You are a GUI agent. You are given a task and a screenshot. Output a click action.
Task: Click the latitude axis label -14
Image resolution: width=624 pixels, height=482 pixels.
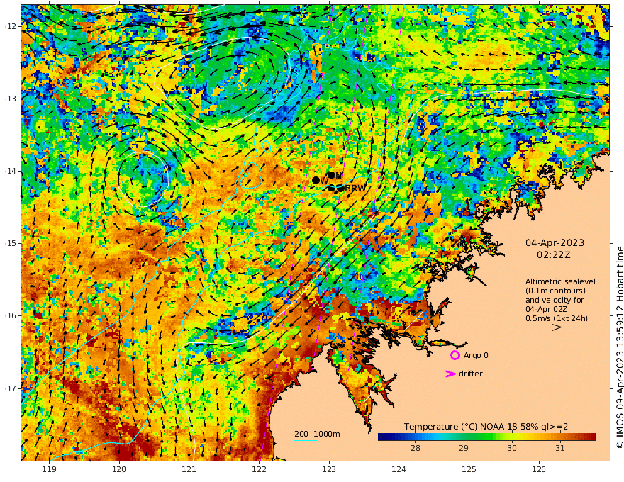click(11, 171)
